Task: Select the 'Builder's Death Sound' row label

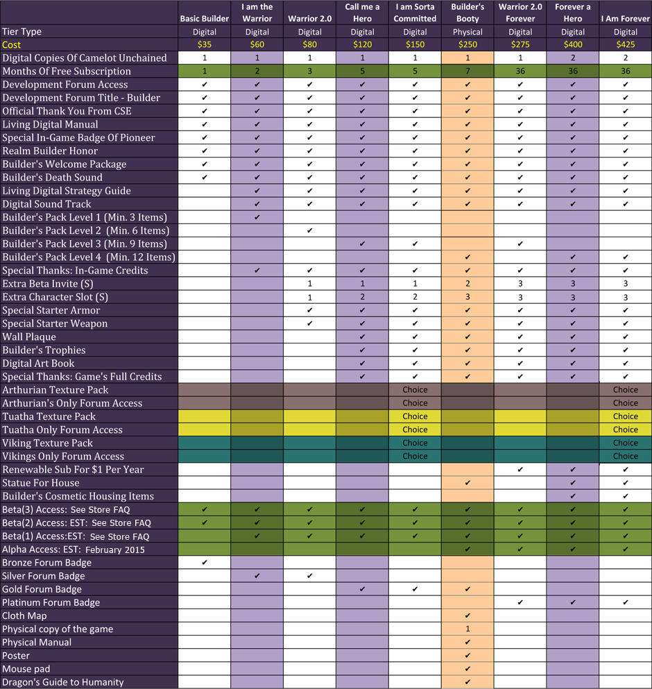Action: [x=52, y=178]
